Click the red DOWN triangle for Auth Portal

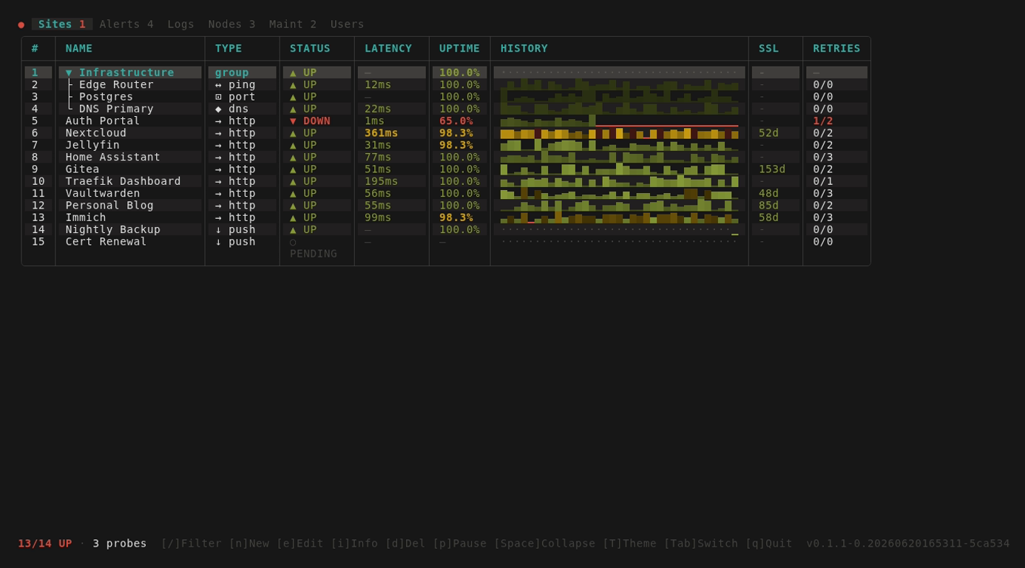point(293,121)
